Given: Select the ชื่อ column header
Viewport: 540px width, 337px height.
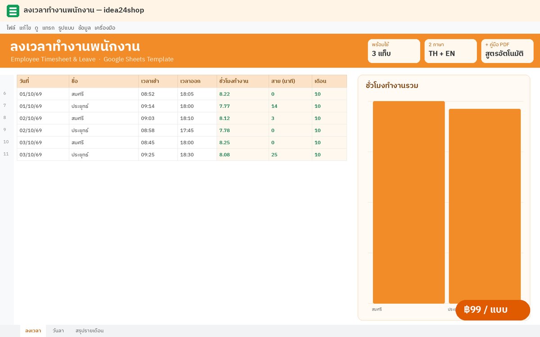Looking at the screenshot, I should coord(104,81).
